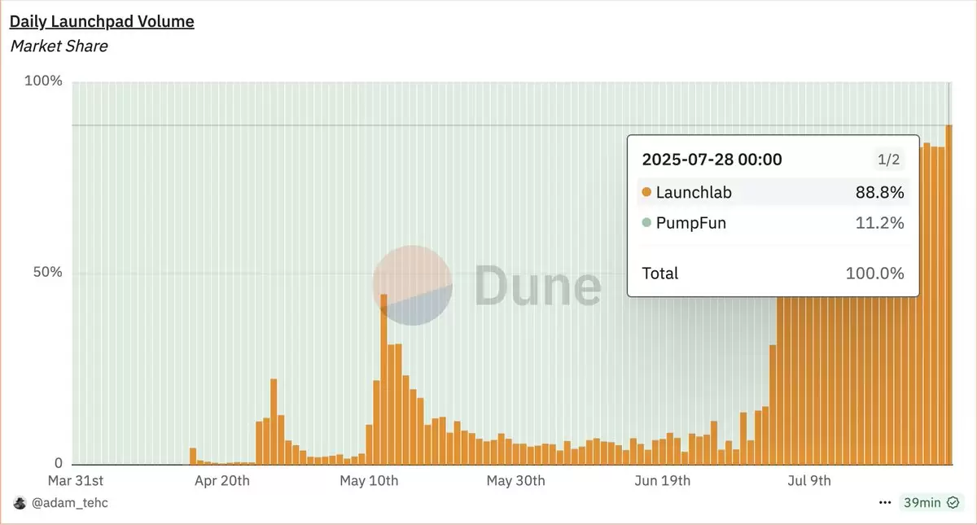Click the Jun 19th axis label
The height and width of the screenshot is (525, 977).
(x=662, y=481)
